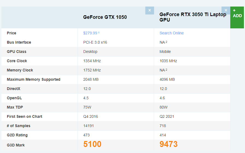Click the green + ADD button
The width and height of the screenshot is (245, 153).
pyautogui.click(x=237, y=17)
